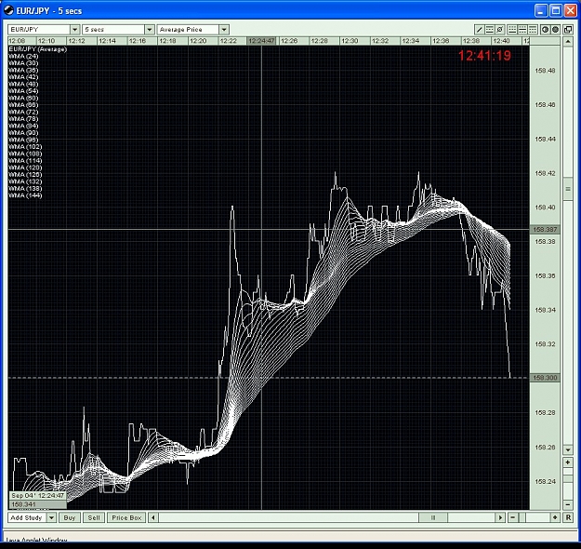
Task: Maximize the EUR/JPY chart window
Action: (556, 10)
